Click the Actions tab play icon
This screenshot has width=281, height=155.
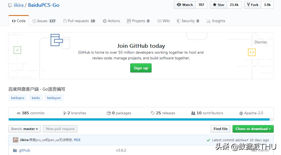(x=105, y=21)
